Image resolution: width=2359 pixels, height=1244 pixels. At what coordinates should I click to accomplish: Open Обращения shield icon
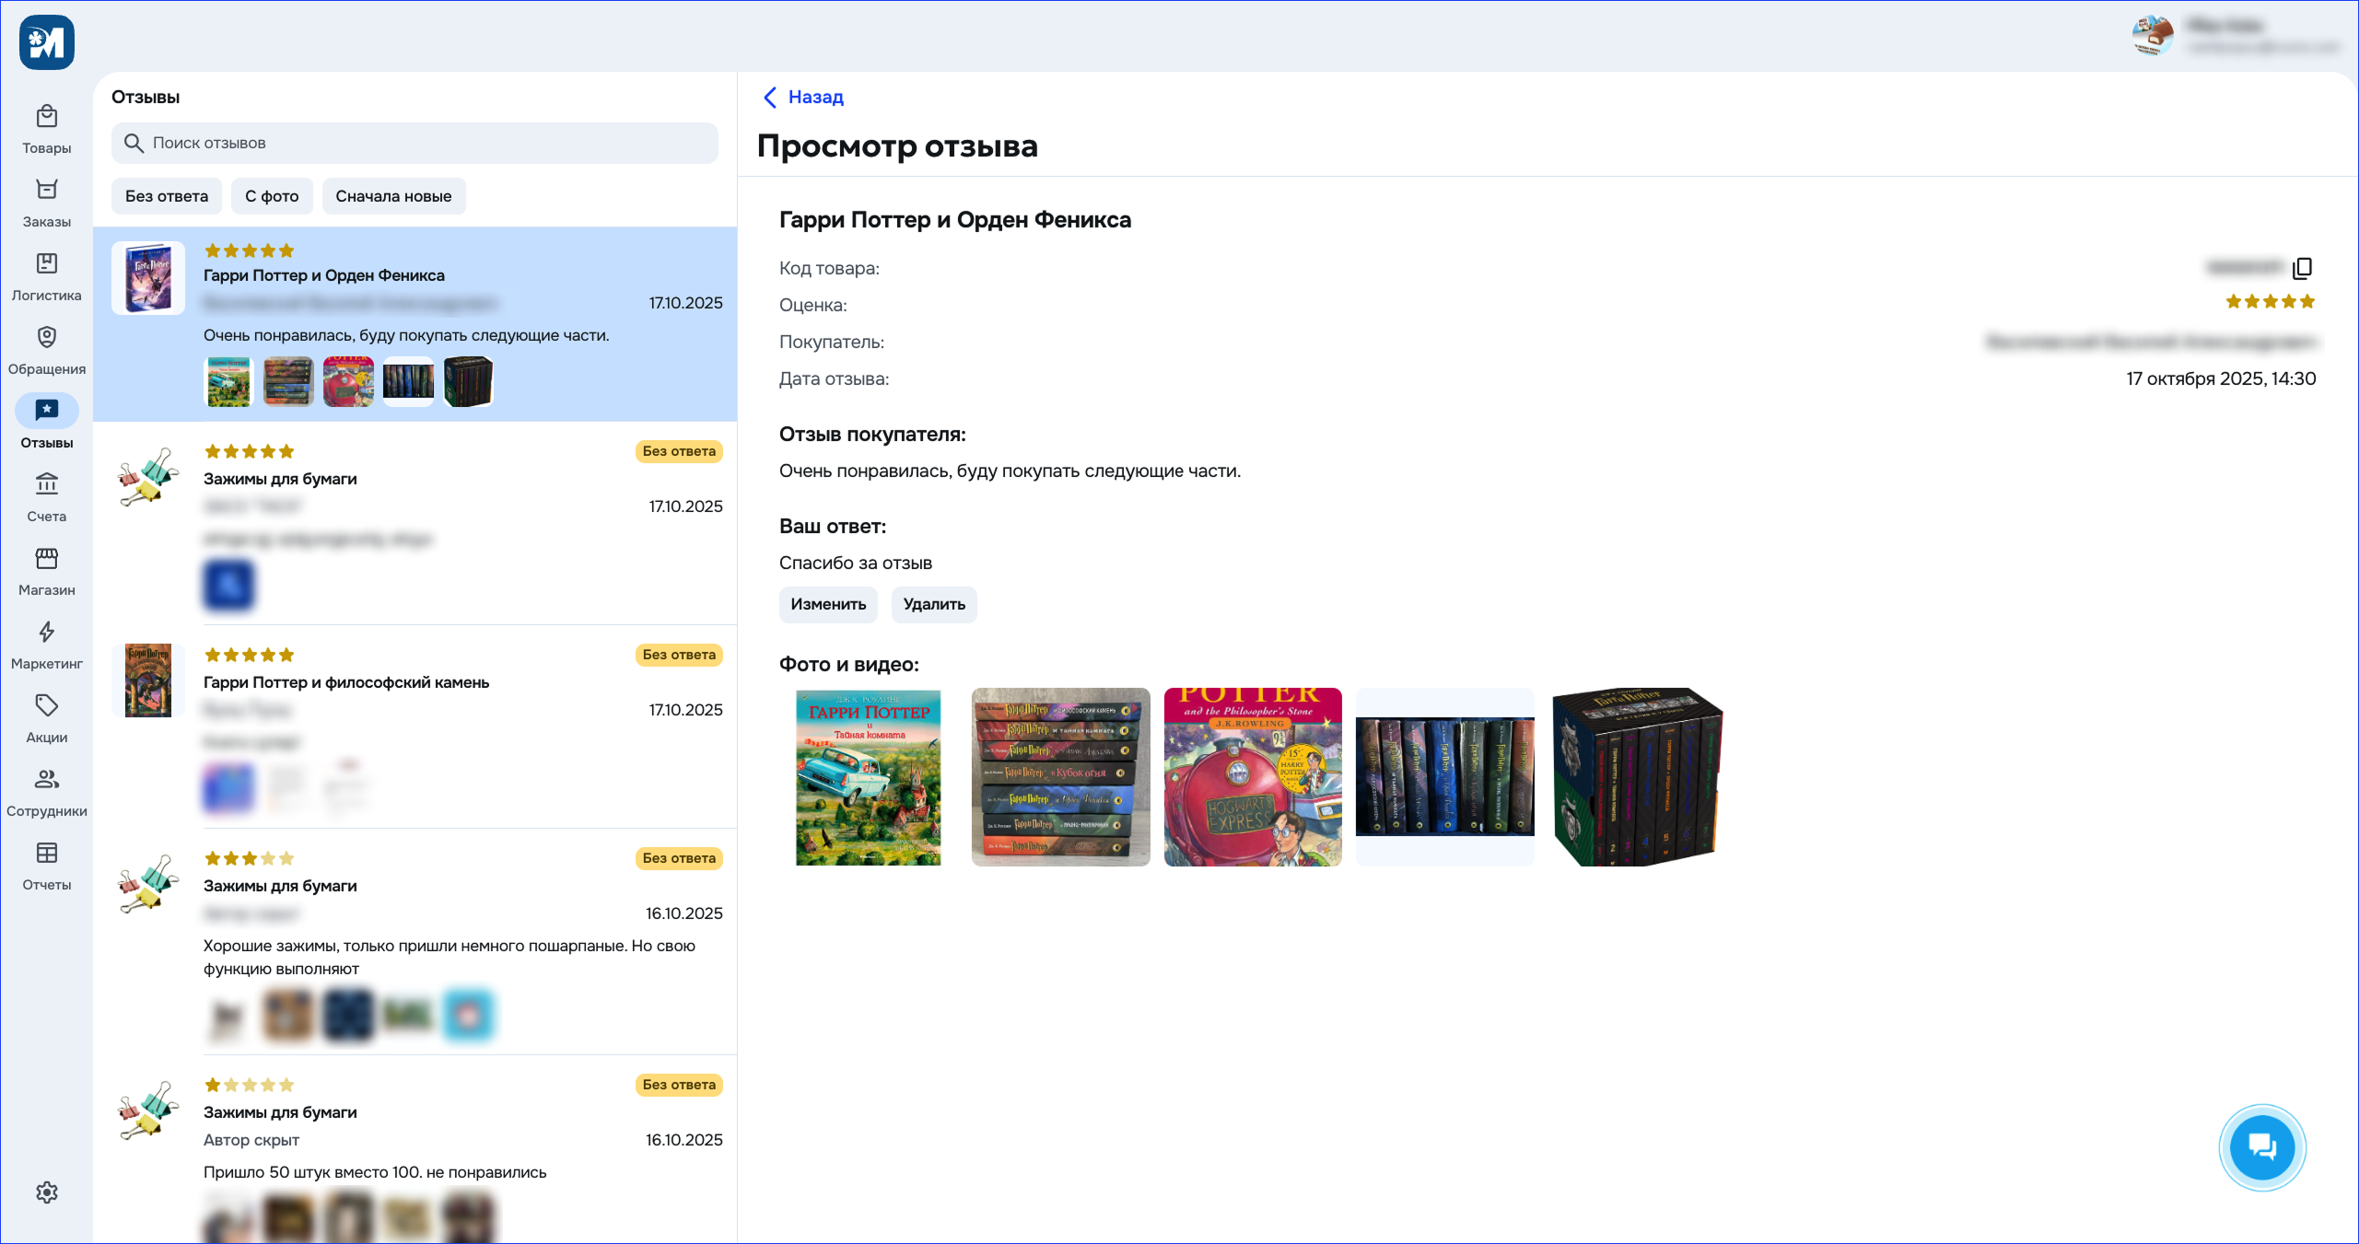coord(47,338)
